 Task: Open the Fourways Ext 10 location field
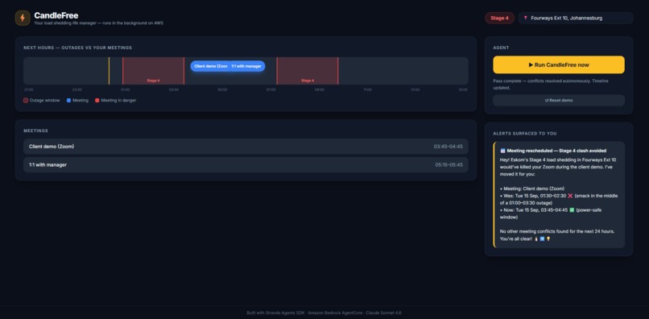pyautogui.click(x=576, y=19)
